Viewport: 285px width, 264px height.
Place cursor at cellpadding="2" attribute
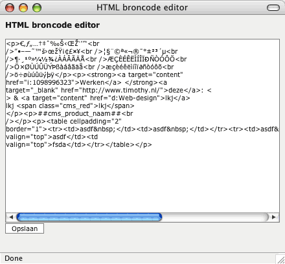point(96,122)
